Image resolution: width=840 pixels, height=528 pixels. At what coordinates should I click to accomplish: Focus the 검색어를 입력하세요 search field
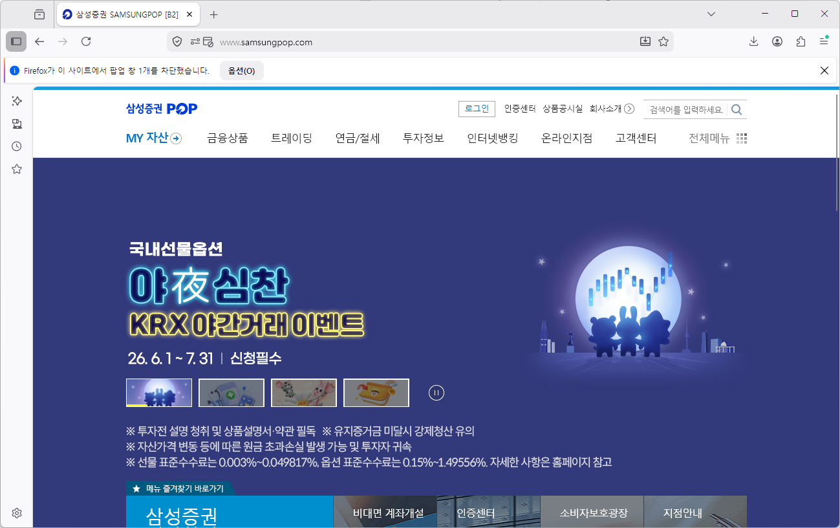click(x=686, y=109)
